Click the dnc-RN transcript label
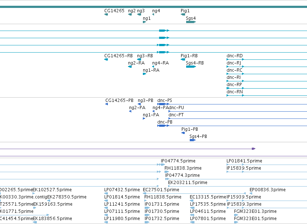307x224 pixels. pos(234,92)
